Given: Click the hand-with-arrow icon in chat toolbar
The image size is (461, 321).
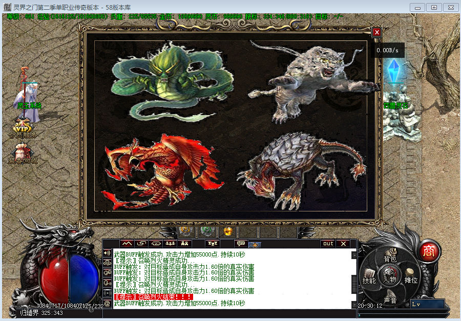Looking at the screenshot, I should point(141,244).
